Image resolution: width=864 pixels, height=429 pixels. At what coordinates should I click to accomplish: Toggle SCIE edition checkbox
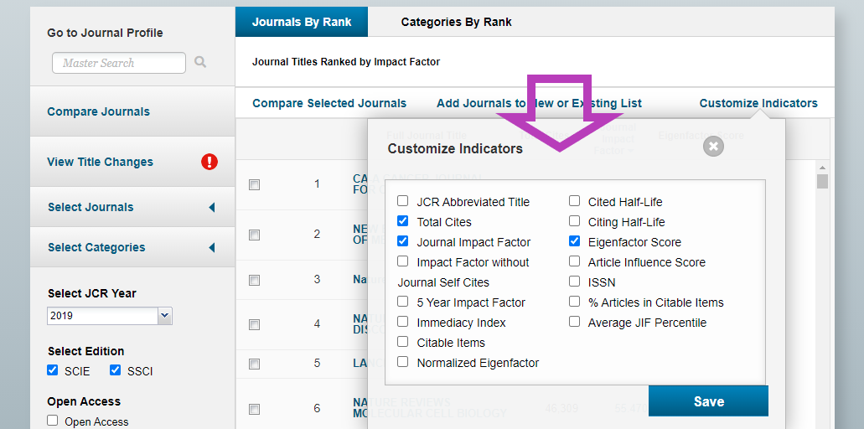click(x=52, y=370)
